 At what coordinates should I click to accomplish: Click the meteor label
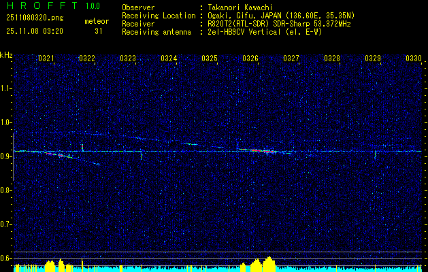pyautogui.click(x=97, y=21)
